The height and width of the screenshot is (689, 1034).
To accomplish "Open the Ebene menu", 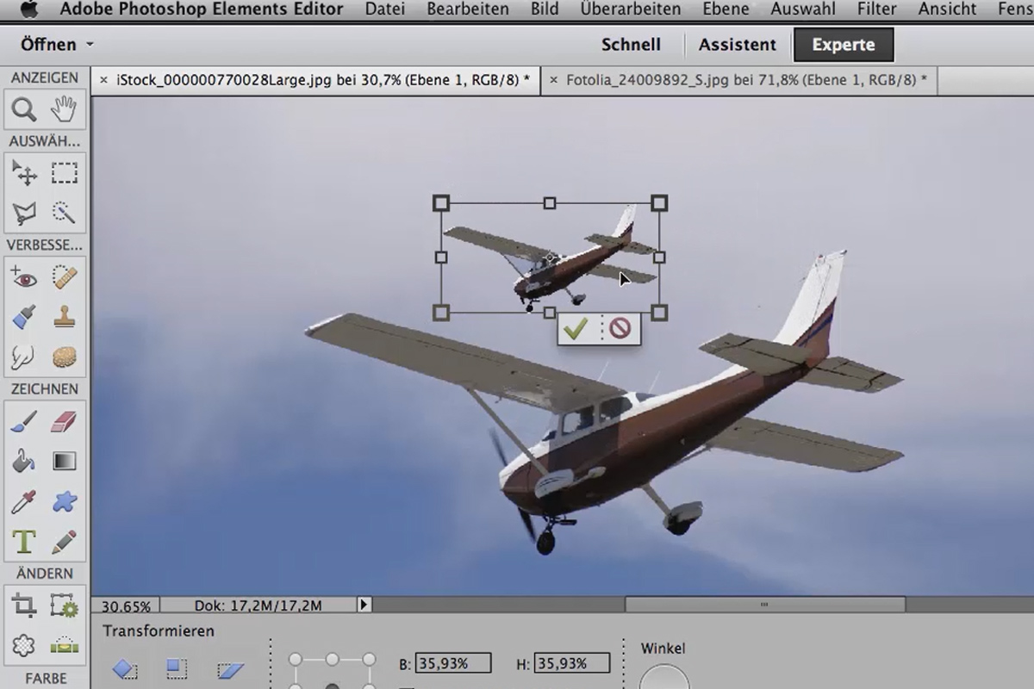I will pyautogui.click(x=726, y=9).
